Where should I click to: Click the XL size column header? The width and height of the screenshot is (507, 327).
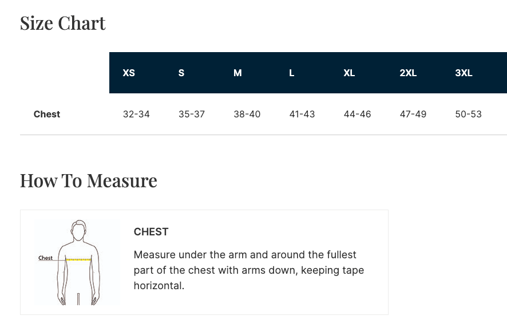(349, 73)
